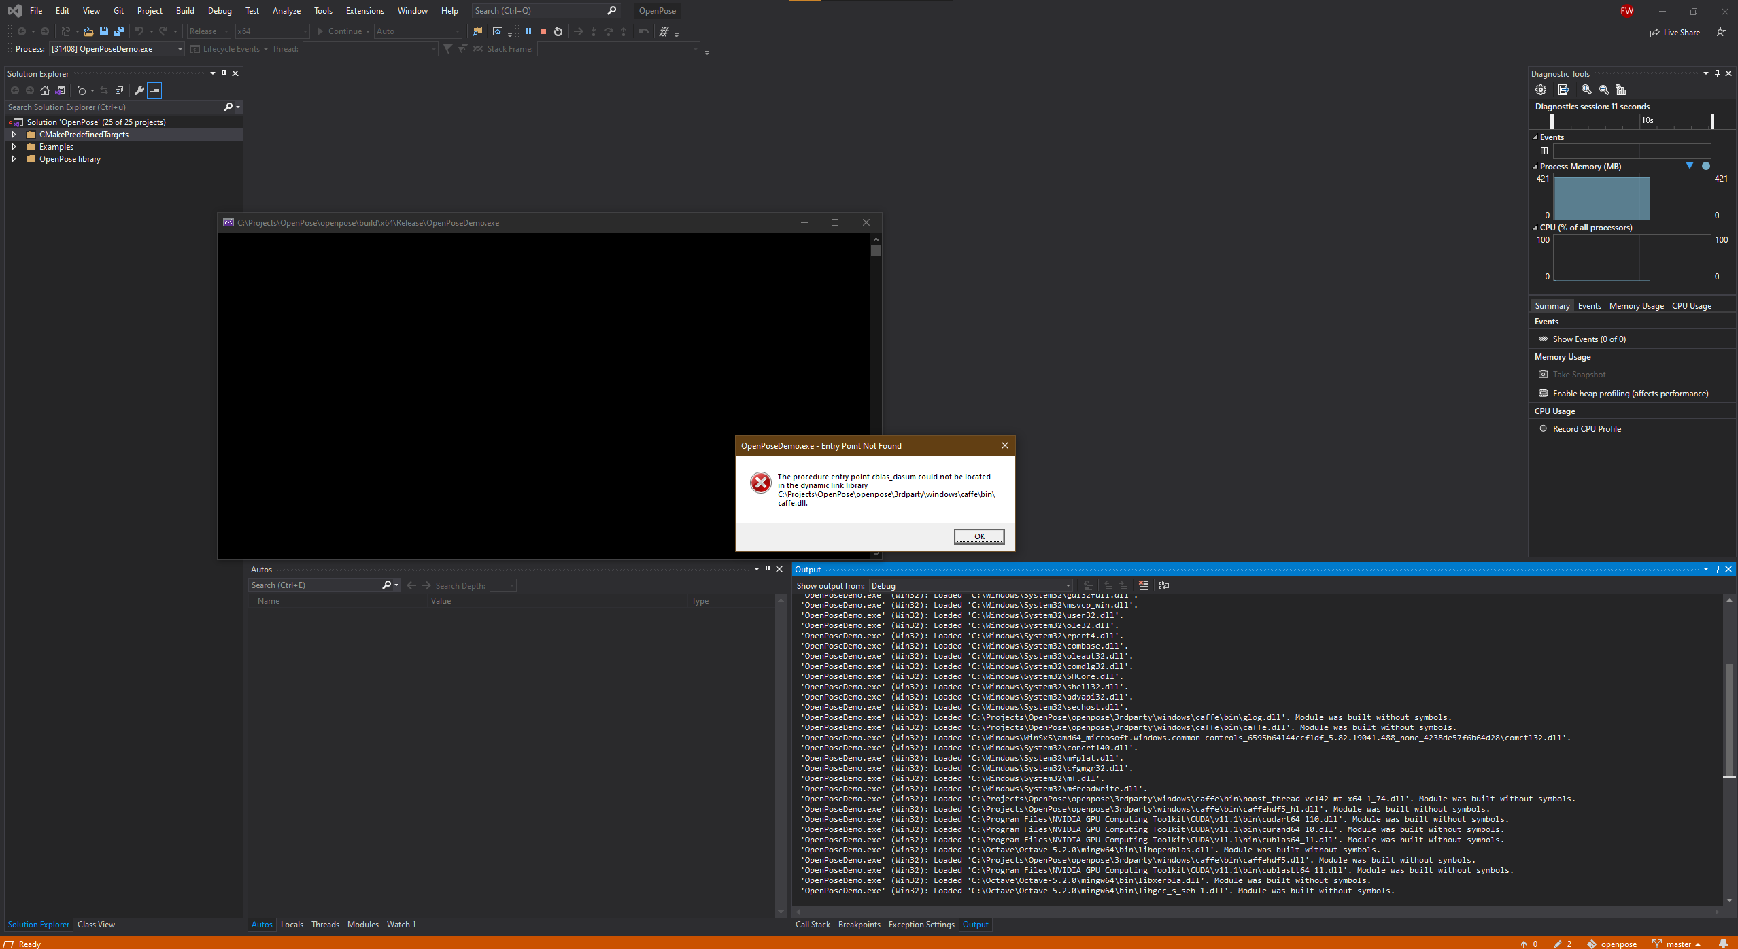Switch to the Call Stack tab
Screen dimensions: 1738x949
coord(813,925)
